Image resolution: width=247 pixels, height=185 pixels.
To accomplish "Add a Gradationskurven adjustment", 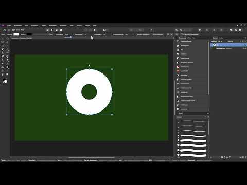I will point(186,88).
